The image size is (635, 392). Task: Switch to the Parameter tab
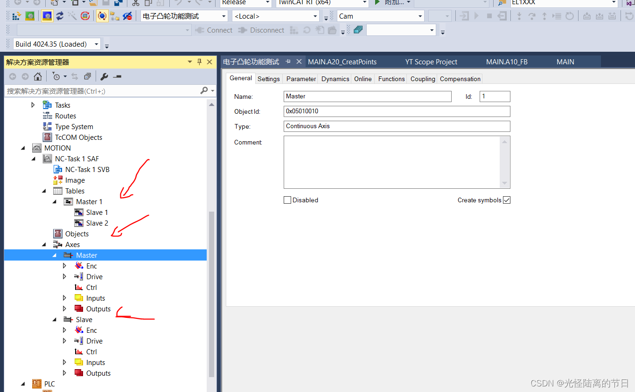tap(301, 79)
